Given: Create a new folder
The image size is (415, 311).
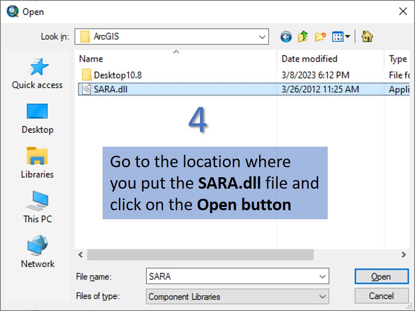Looking at the screenshot, I should (320, 37).
